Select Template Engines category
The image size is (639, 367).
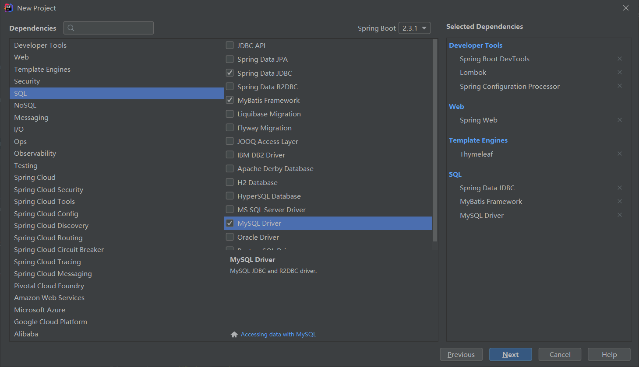click(x=117, y=69)
